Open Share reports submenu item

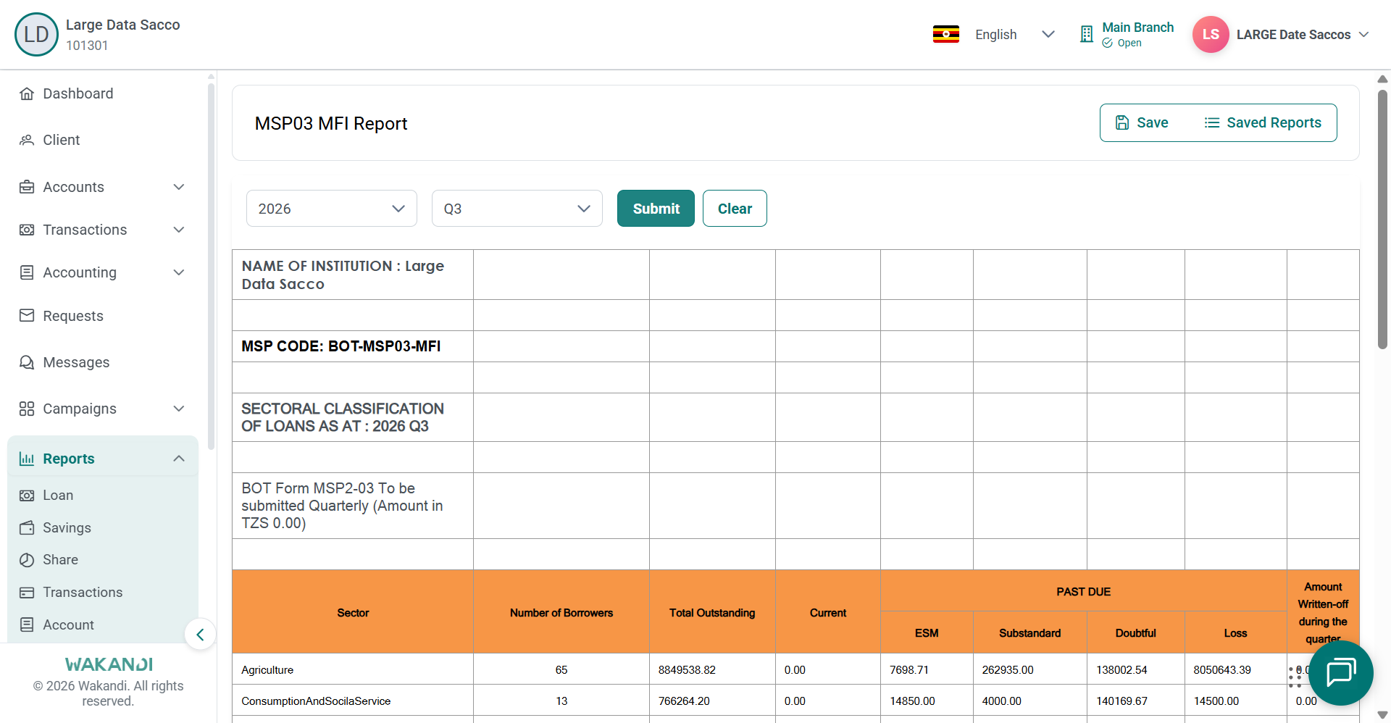point(60,560)
